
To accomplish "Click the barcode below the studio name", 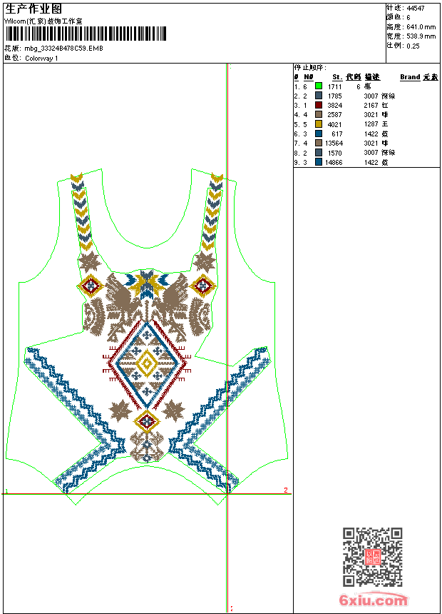I will 86,34.
